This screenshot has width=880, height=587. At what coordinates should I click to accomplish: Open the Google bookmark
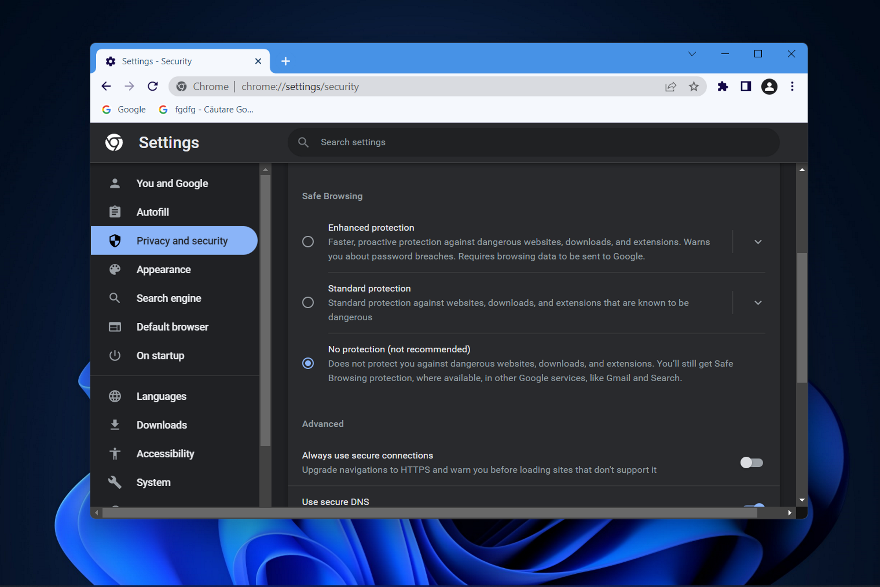[124, 110]
